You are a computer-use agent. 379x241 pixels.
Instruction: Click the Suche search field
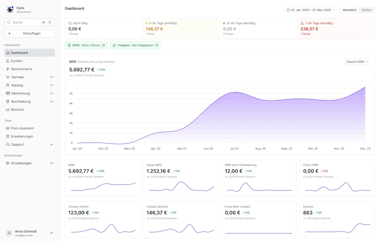point(24,22)
